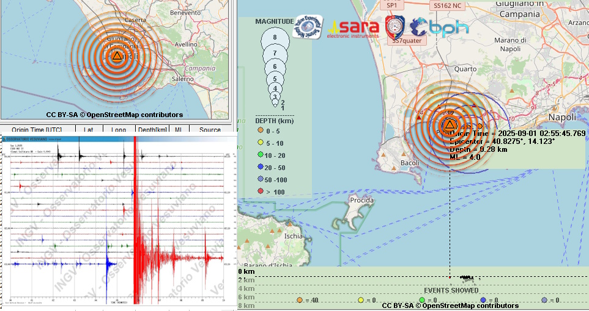Screen dimensions: 589x311
Task: Click the red > 100 km depth swatch
Action: click(261, 192)
